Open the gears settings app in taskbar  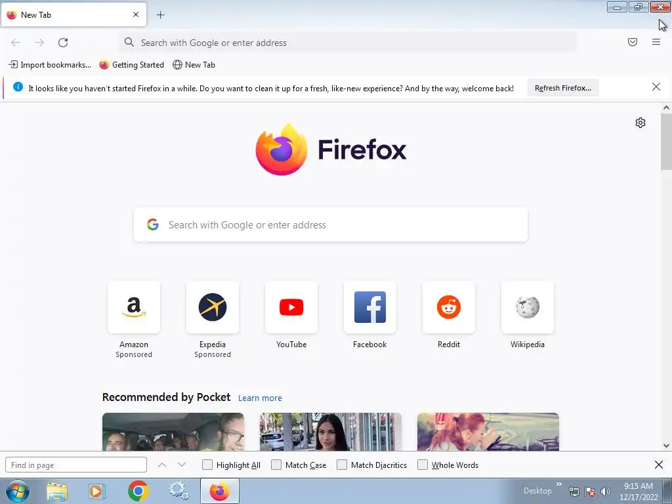pos(178,491)
